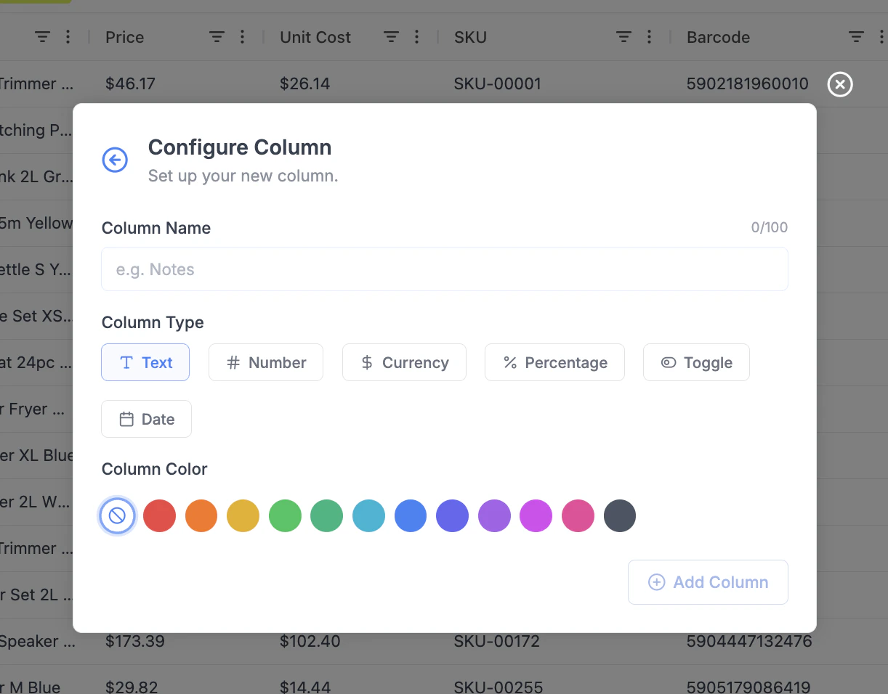Open Unit Cost column options menu
The image size is (888, 694).
click(x=416, y=37)
